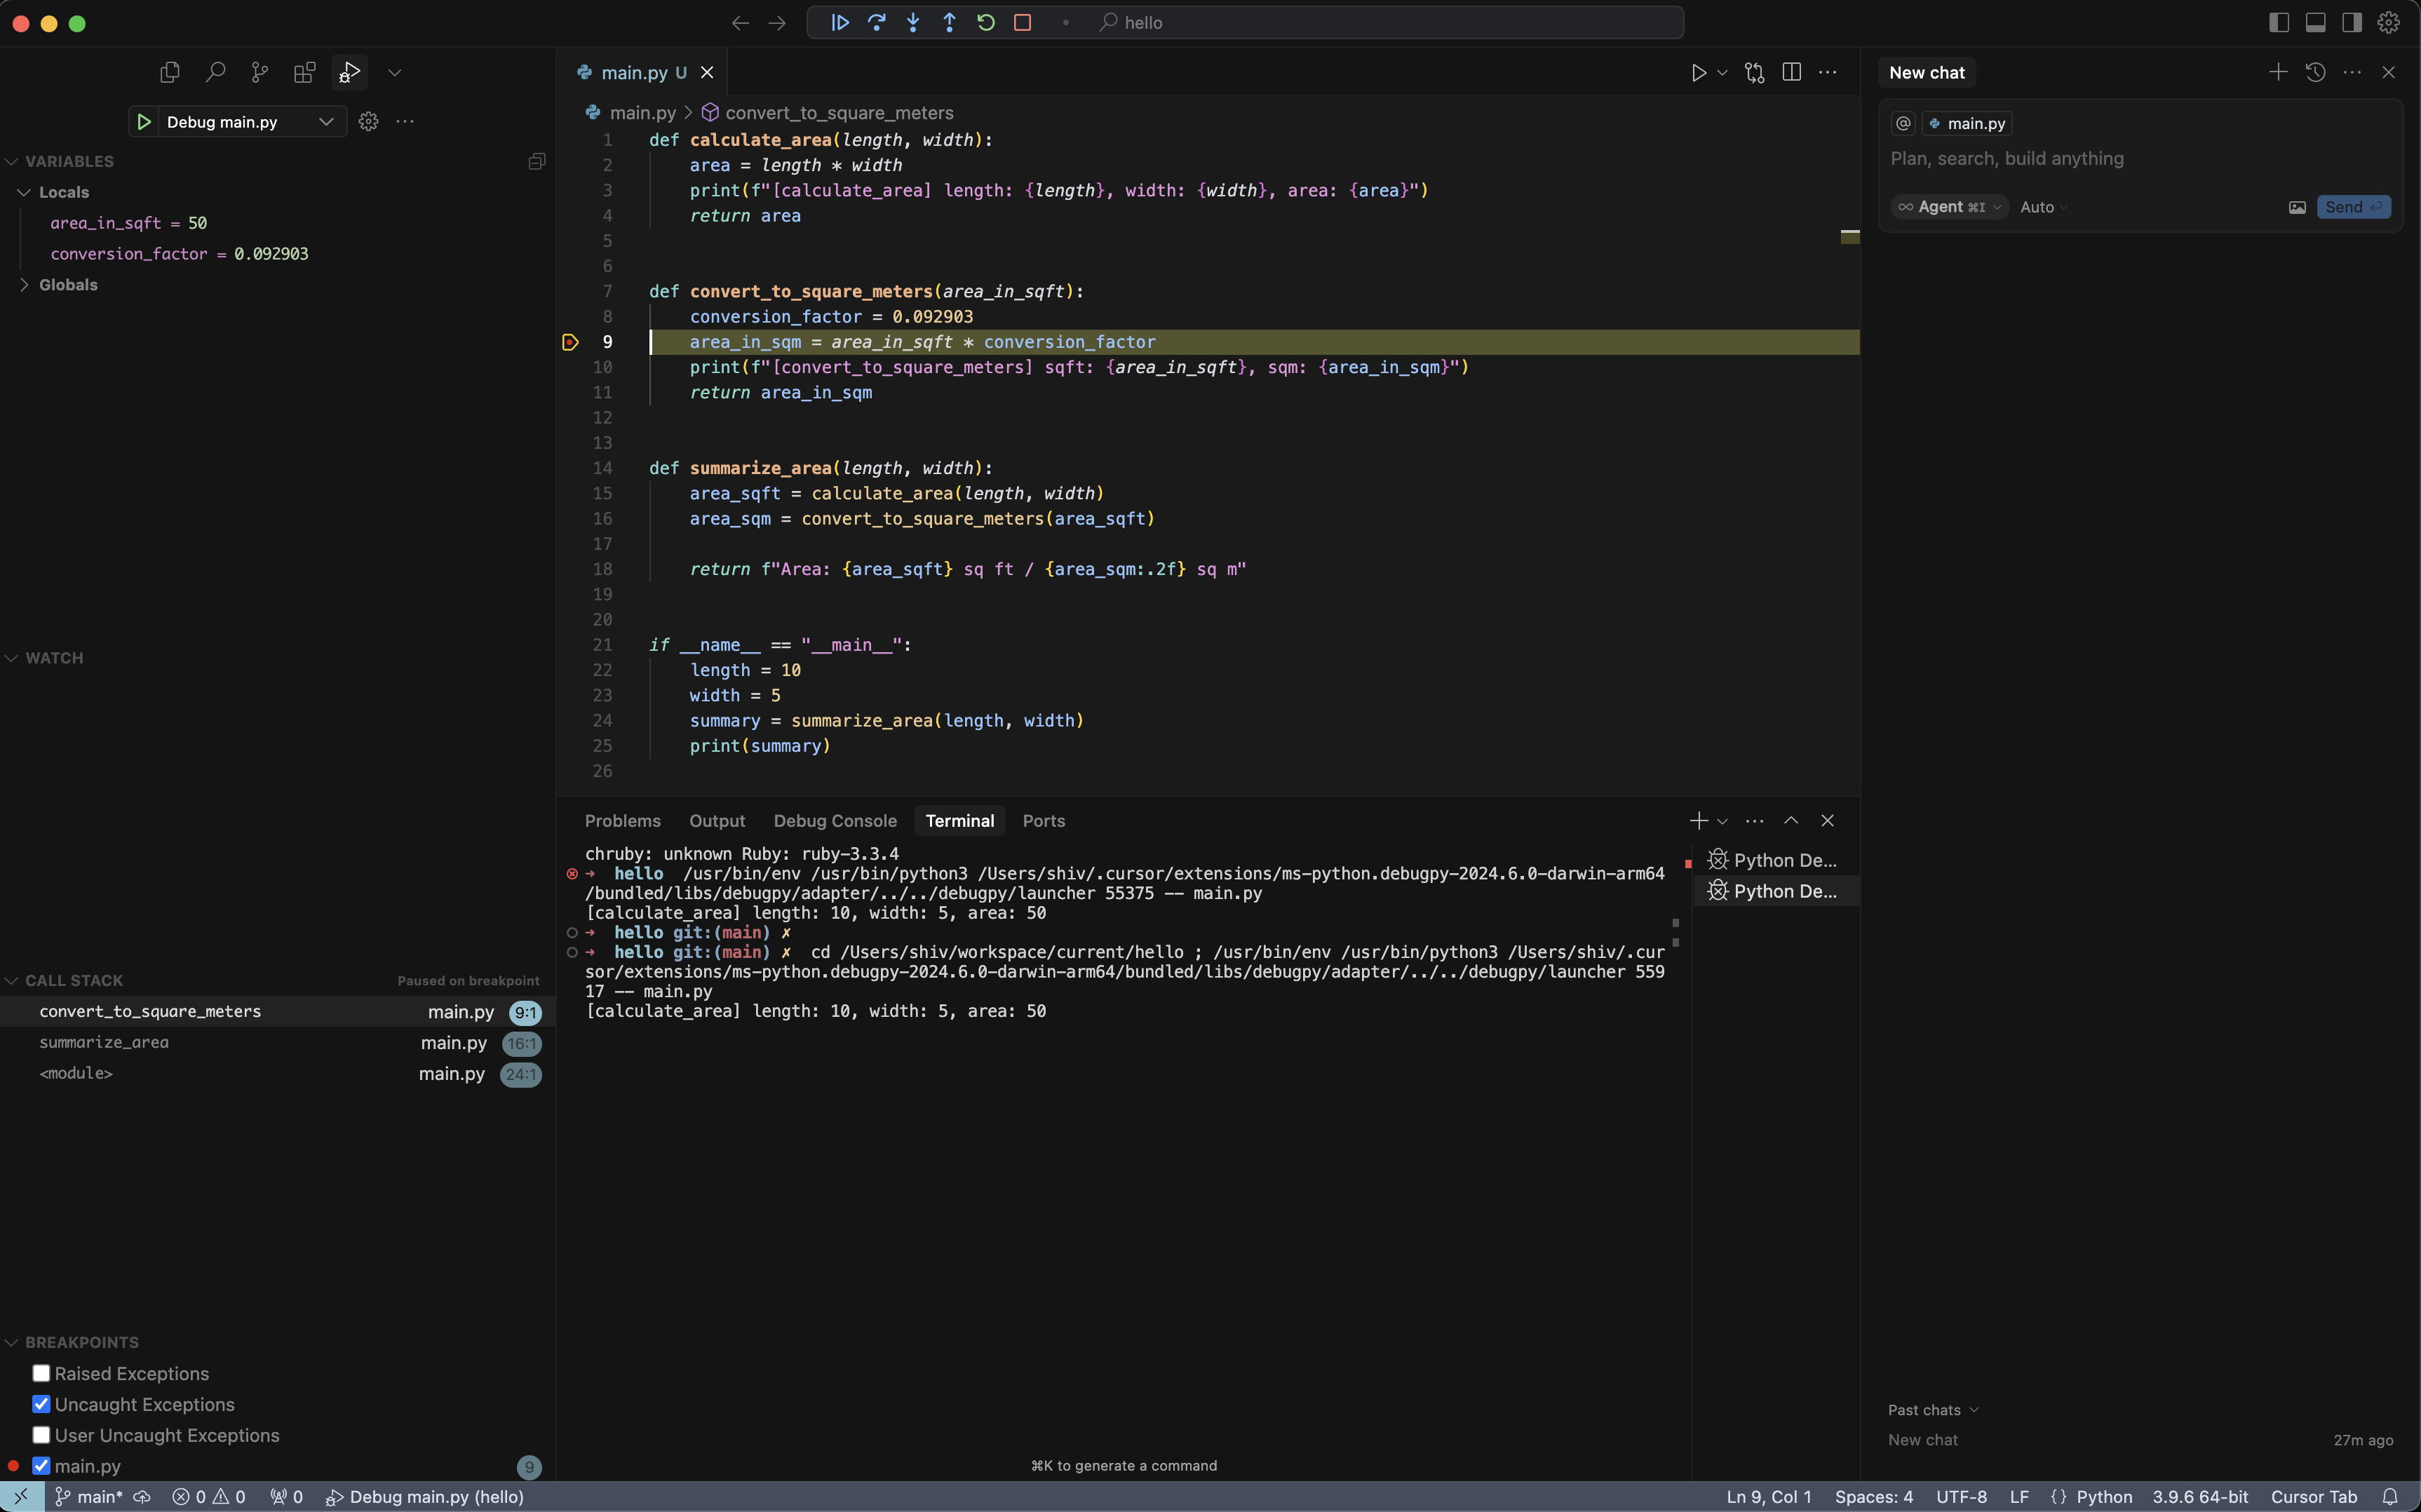
Task: Open the Explorer view icon
Action: (x=170, y=72)
